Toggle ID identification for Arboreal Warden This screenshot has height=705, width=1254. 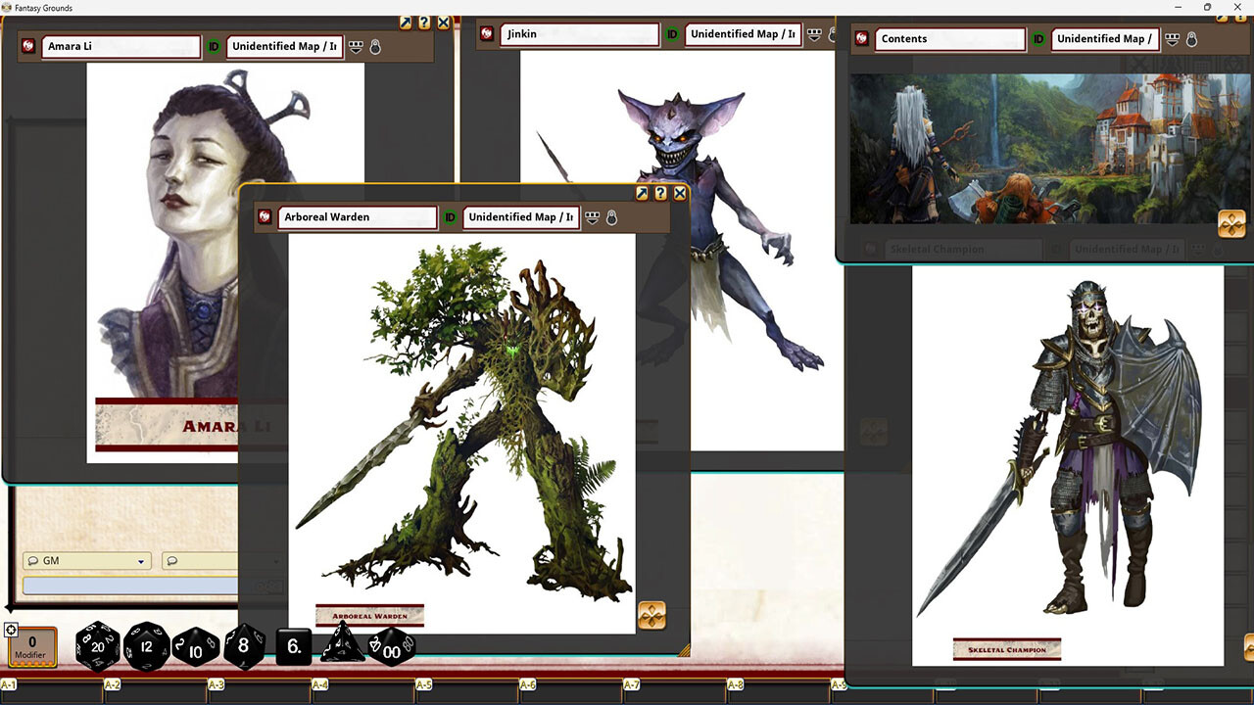[x=449, y=217]
